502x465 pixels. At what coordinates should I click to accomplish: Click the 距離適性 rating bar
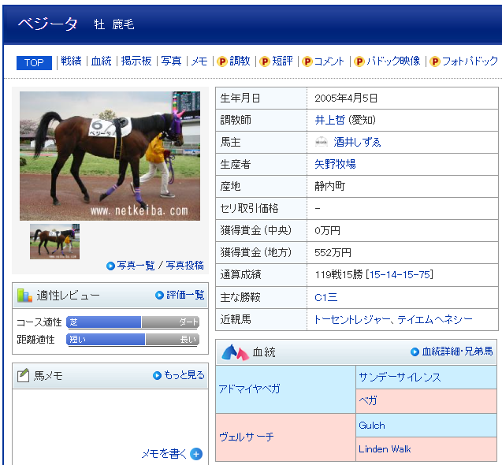[x=132, y=340]
